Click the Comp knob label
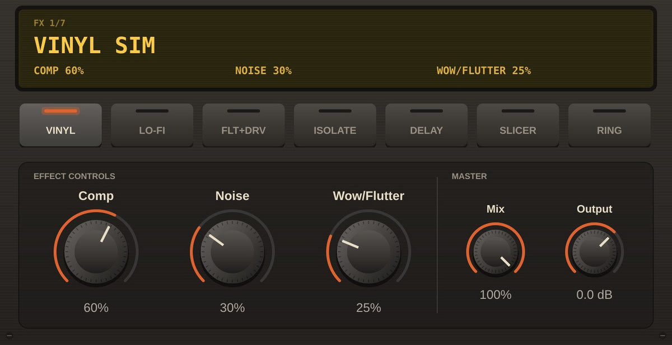The height and width of the screenshot is (345, 672). click(x=96, y=196)
